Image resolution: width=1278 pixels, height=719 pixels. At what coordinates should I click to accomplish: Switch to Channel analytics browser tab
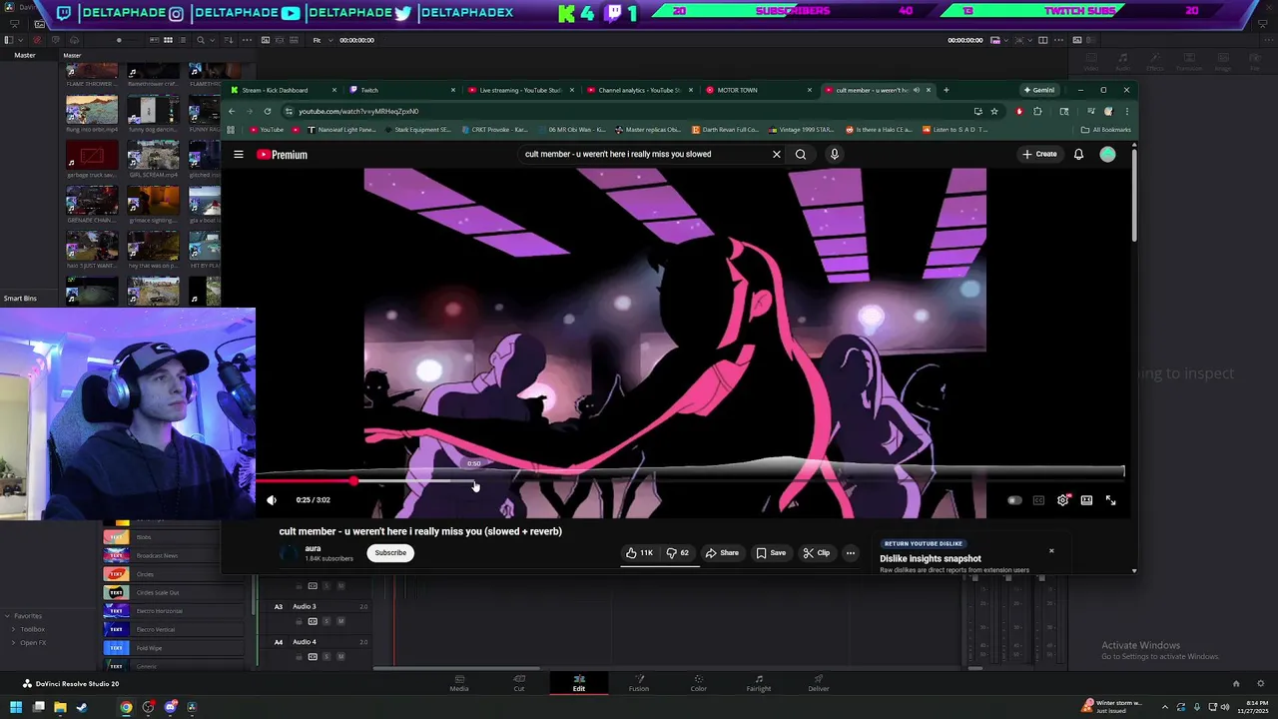pos(639,90)
